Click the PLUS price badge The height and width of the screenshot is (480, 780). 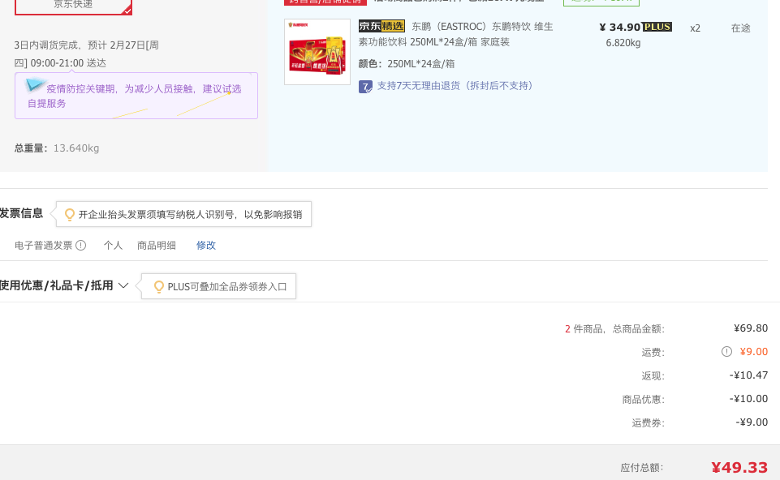point(657,27)
